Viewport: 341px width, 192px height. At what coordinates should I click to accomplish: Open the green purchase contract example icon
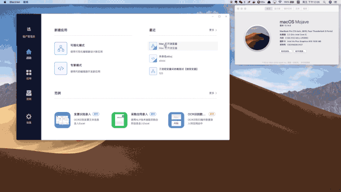pos(119,120)
